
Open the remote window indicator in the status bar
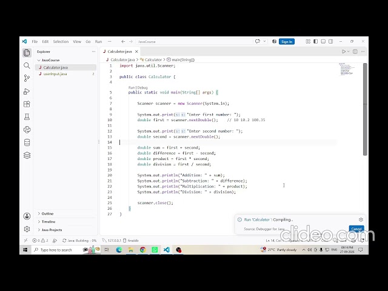[25, 240]
